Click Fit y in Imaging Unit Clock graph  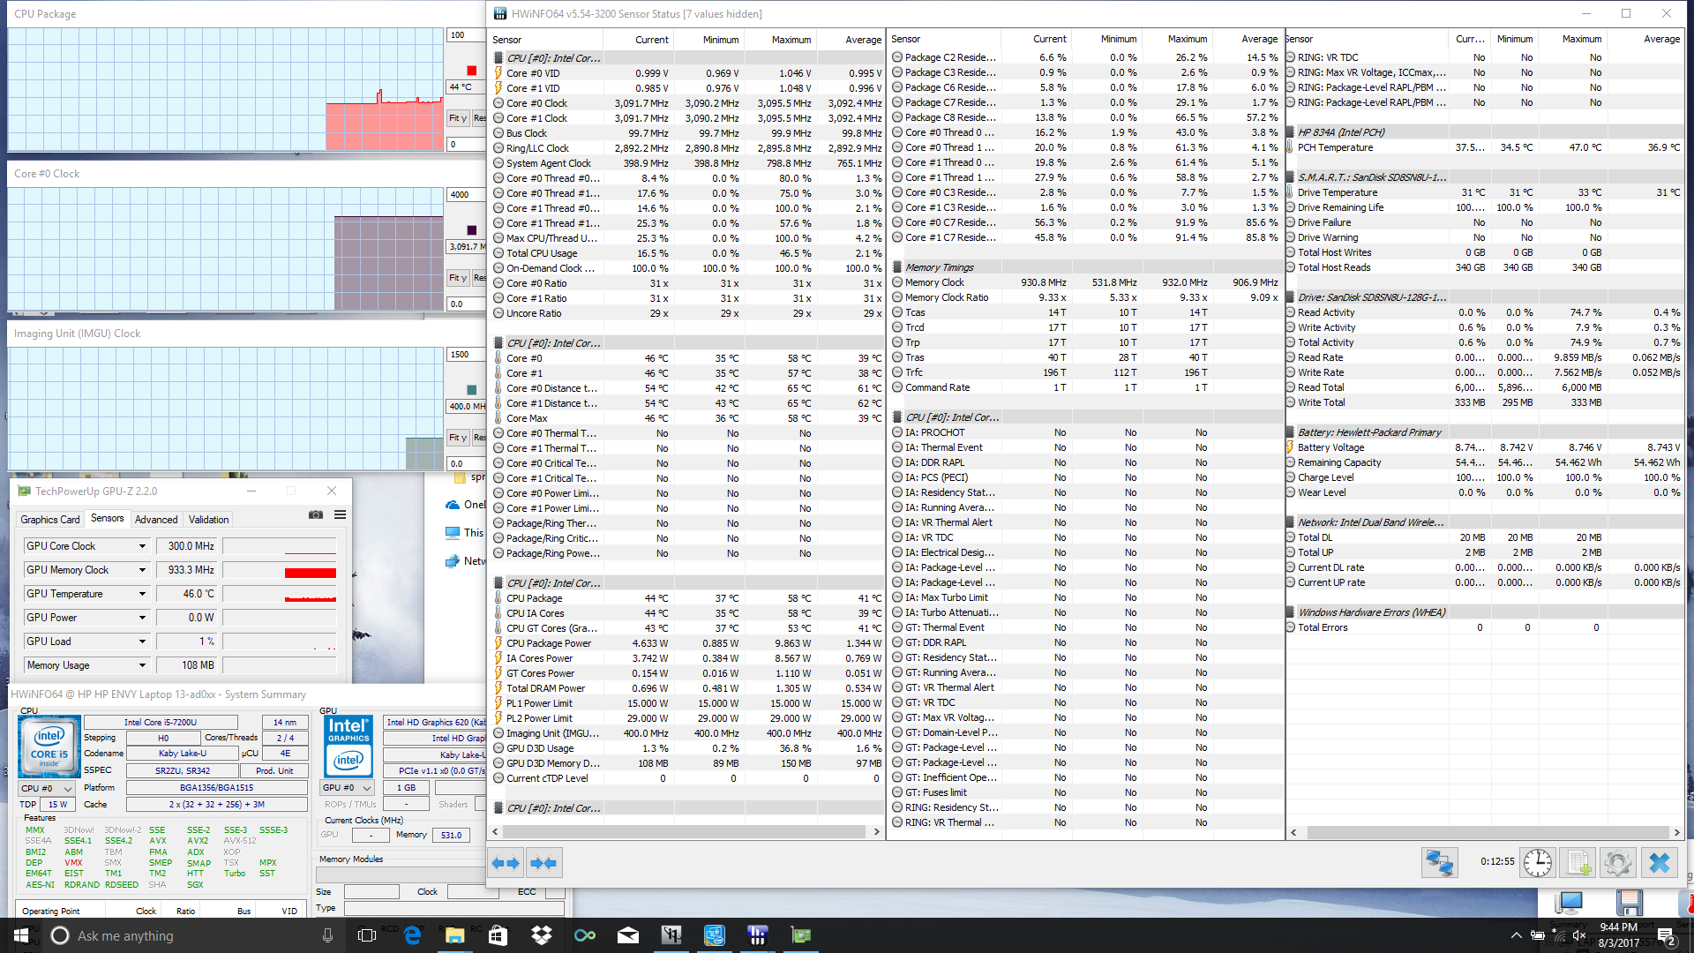(x=458, y=438)
